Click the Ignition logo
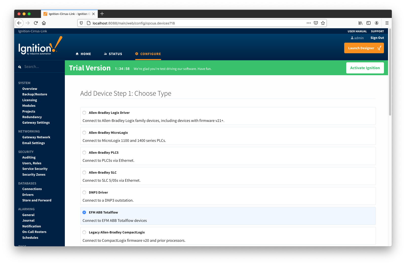406x265 pixels. tap(40, 46)
